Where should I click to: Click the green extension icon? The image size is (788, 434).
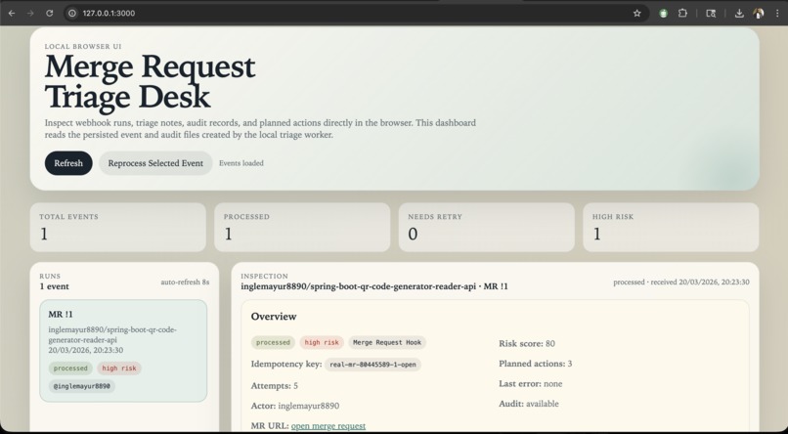pyautogui.click(x=664, y=13)
